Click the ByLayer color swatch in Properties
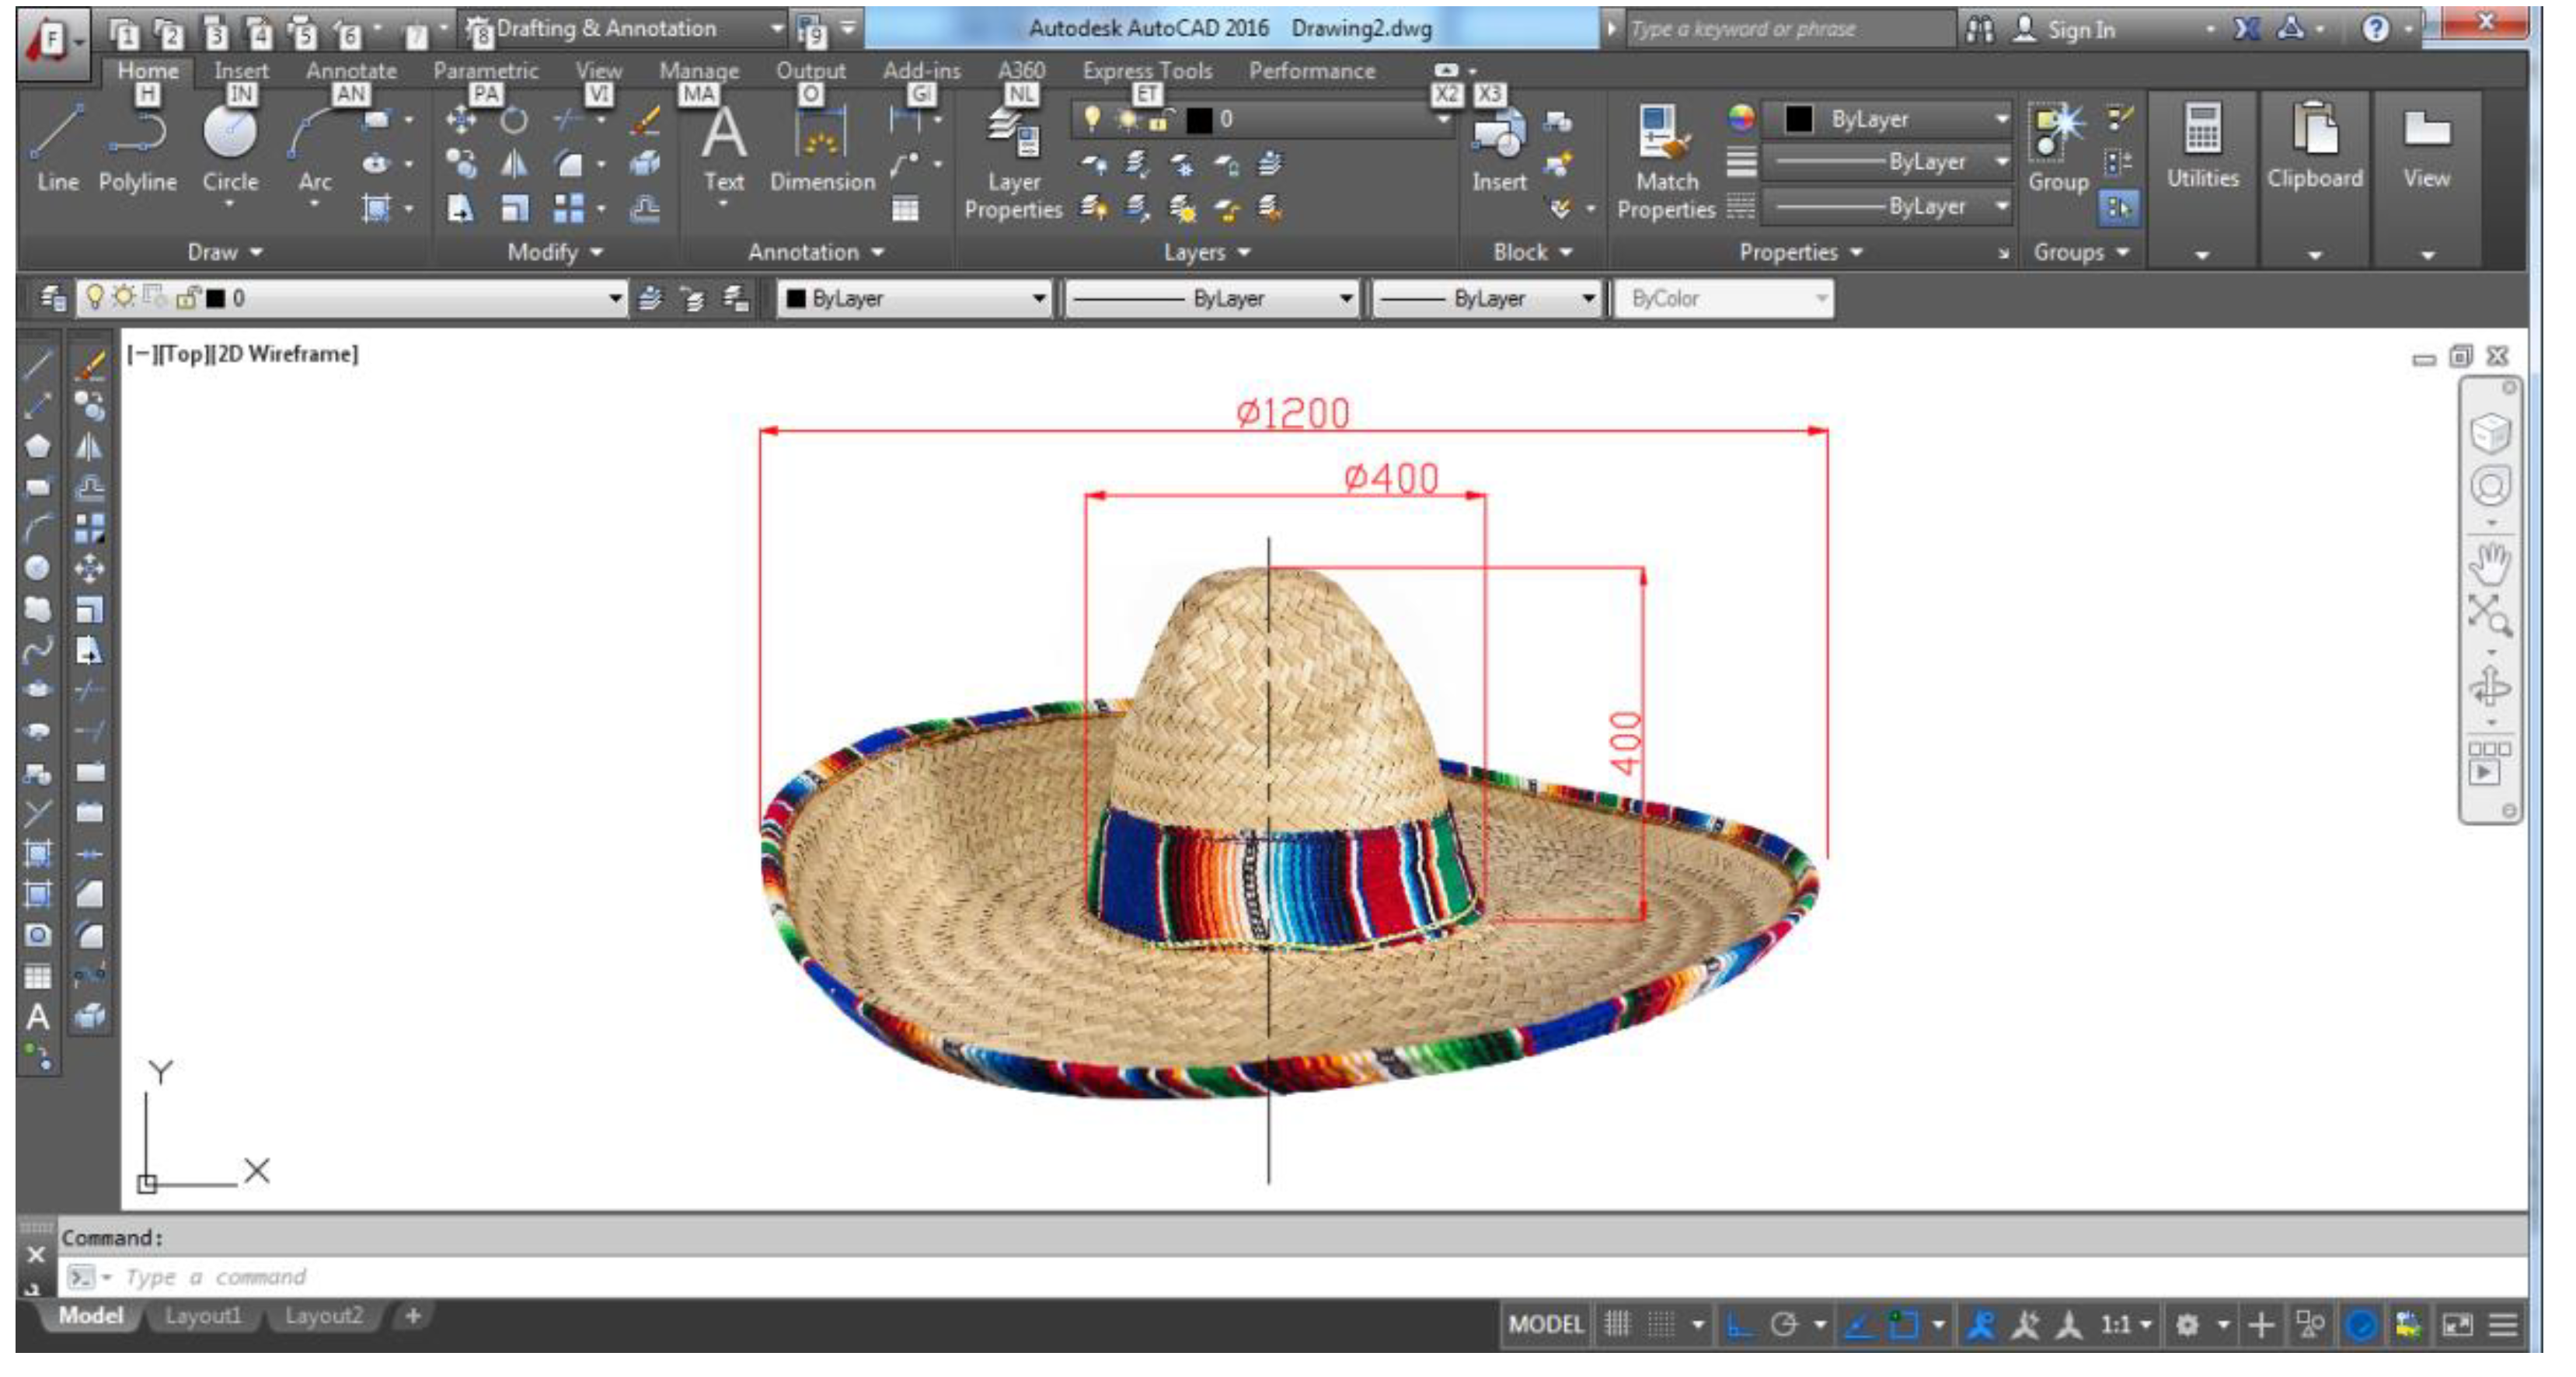Image resolution: width=2576 pixels, height=1377 pixels. click(1798, 119)
